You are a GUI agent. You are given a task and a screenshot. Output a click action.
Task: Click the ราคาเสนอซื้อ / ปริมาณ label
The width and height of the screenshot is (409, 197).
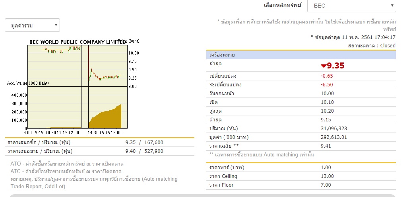click(x=39, y=142)
